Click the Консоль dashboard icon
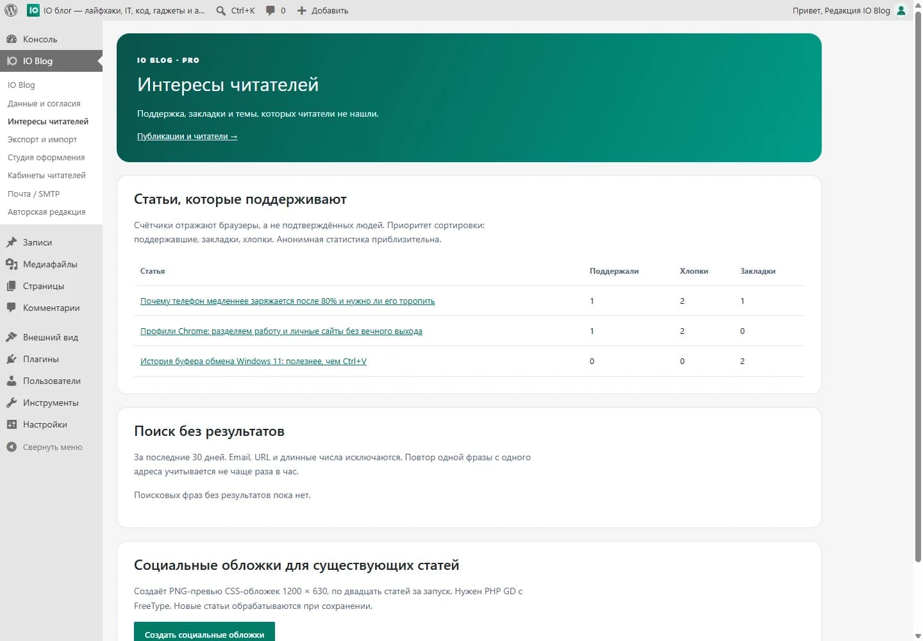 [12, 39]
